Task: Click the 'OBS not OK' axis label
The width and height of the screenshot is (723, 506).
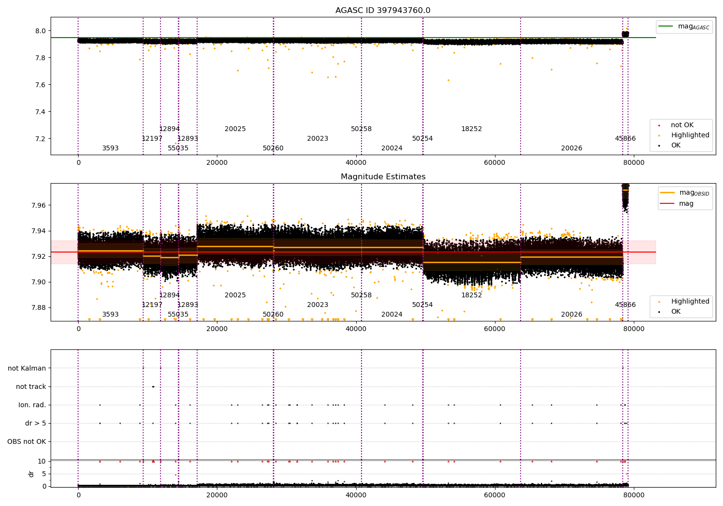Action: (27, 441)
